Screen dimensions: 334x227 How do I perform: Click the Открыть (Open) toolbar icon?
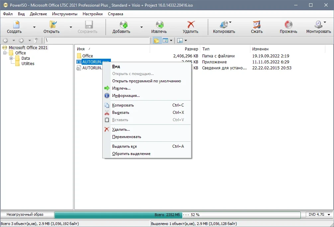click(53, 25)
